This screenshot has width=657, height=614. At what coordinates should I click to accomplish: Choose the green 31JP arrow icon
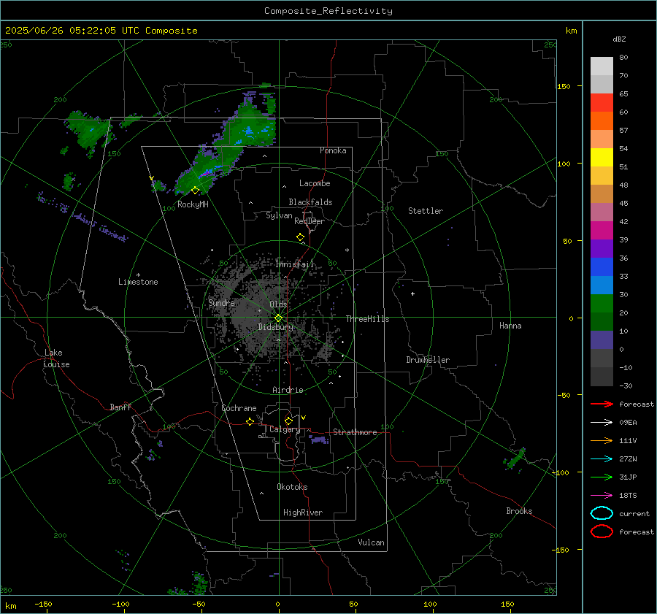point(602,477)
